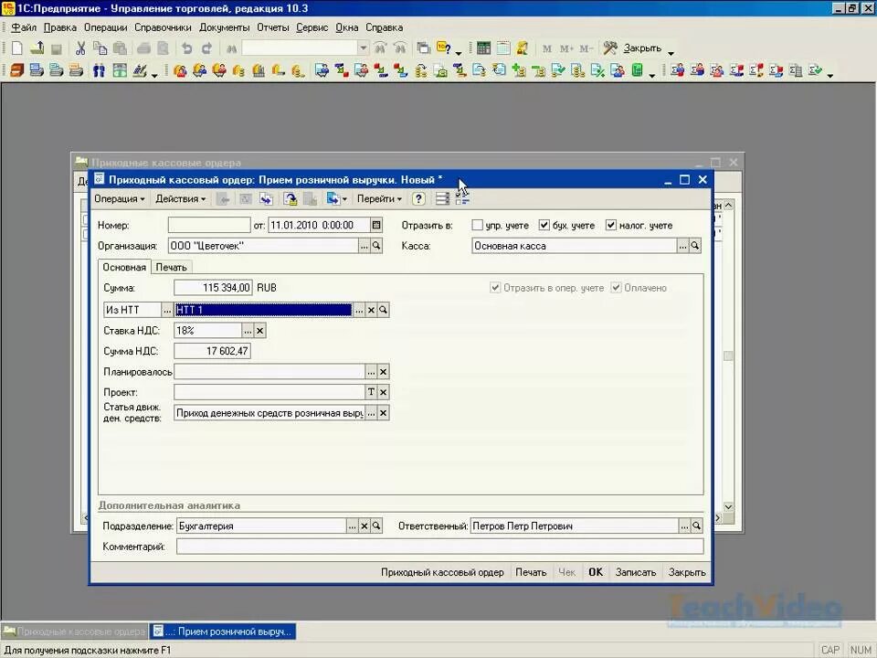Screen dimensions: 877x658
Task: Click the Закрыть button at form bottom
Action: [x=687, y=572]
